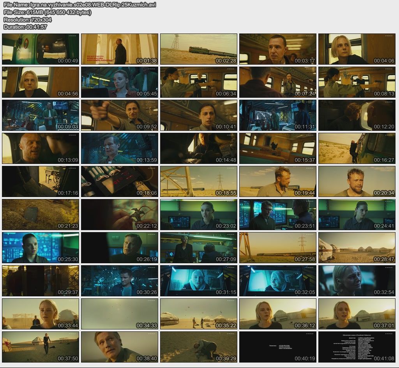Open the man climbing train frame 00:16:27
This screenshot has height=368, width=399.
coord(357,148)
